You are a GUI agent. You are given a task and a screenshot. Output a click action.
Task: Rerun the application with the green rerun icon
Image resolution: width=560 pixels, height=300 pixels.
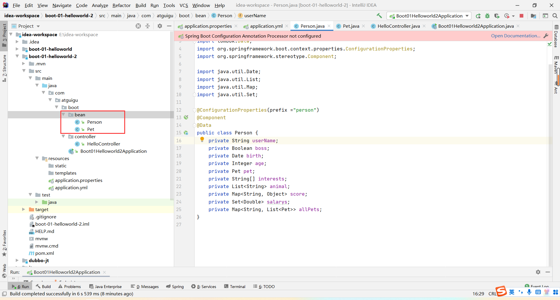pyautogui.click(x=478, y=16)
